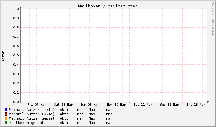Image resolution: width=216 pixels, height=127 pixels.
Task: Click the green Mailboxen gesamt swatch
Action: click(6, 123)
